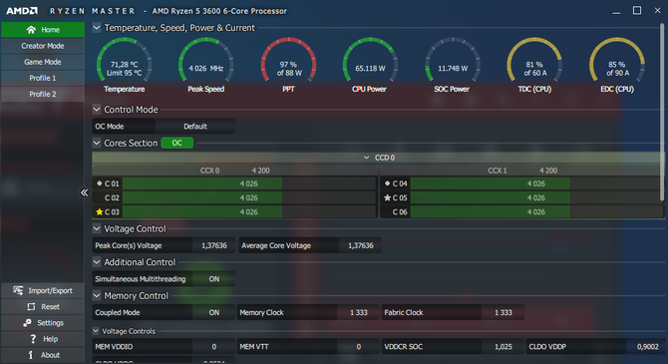Click the Home house icon
The height and width of the screenshot is (364, 668).
click(31, 29)
